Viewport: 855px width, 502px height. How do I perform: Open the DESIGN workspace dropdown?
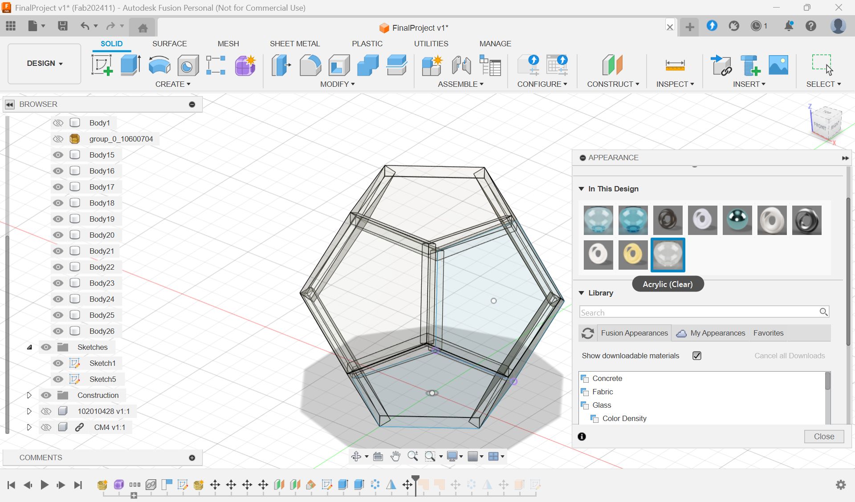coord(45,63)
